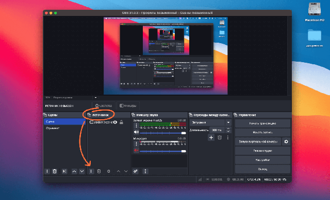Select the Захват экрана source row
330x200 pixels.
(x=108, y=122)
